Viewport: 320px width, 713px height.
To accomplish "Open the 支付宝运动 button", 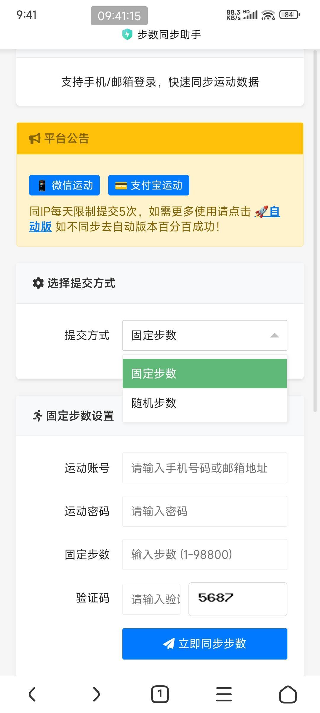I will 148,185.
